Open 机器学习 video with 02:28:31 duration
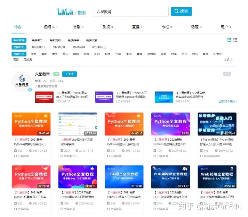The height and width of the screenshot is (217, 248). (31, 177)
